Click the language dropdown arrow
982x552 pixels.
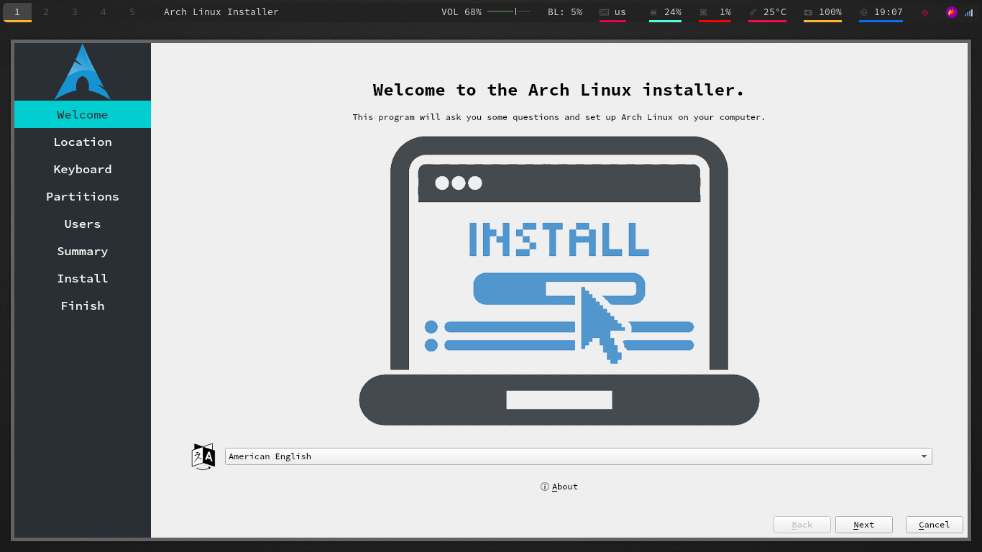pos(924,456)
